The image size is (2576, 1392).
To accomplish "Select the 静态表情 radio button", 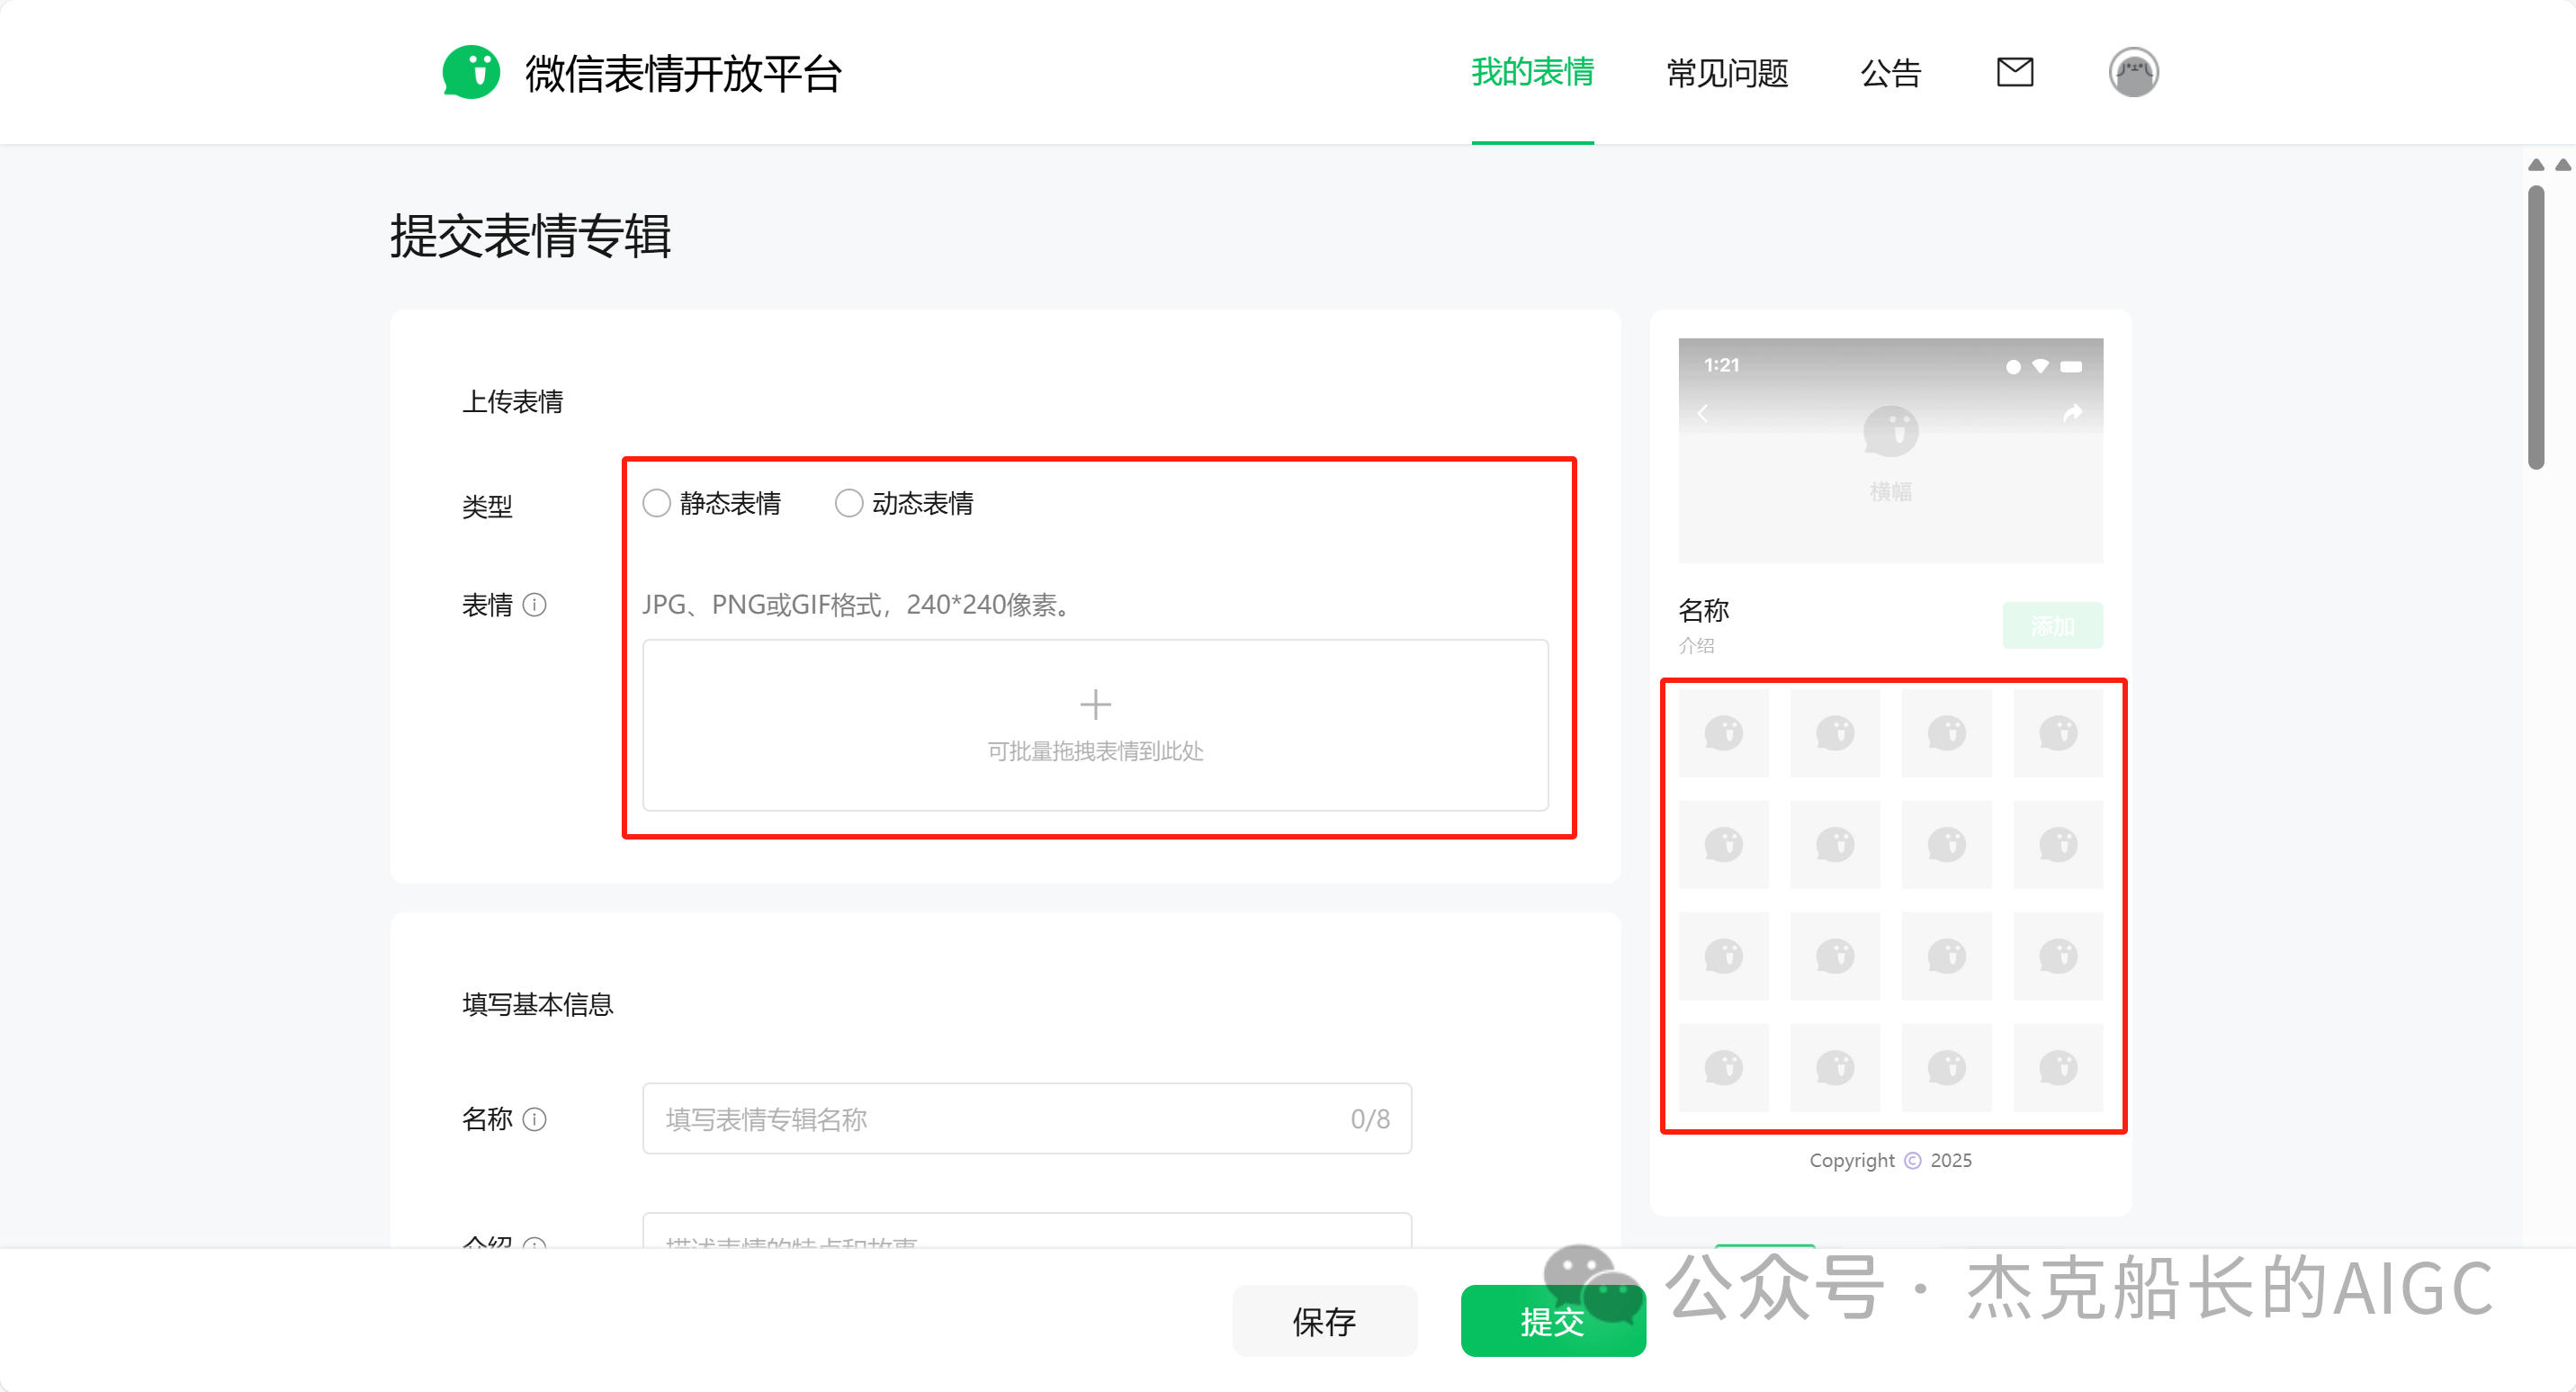I will coord(657,503).
